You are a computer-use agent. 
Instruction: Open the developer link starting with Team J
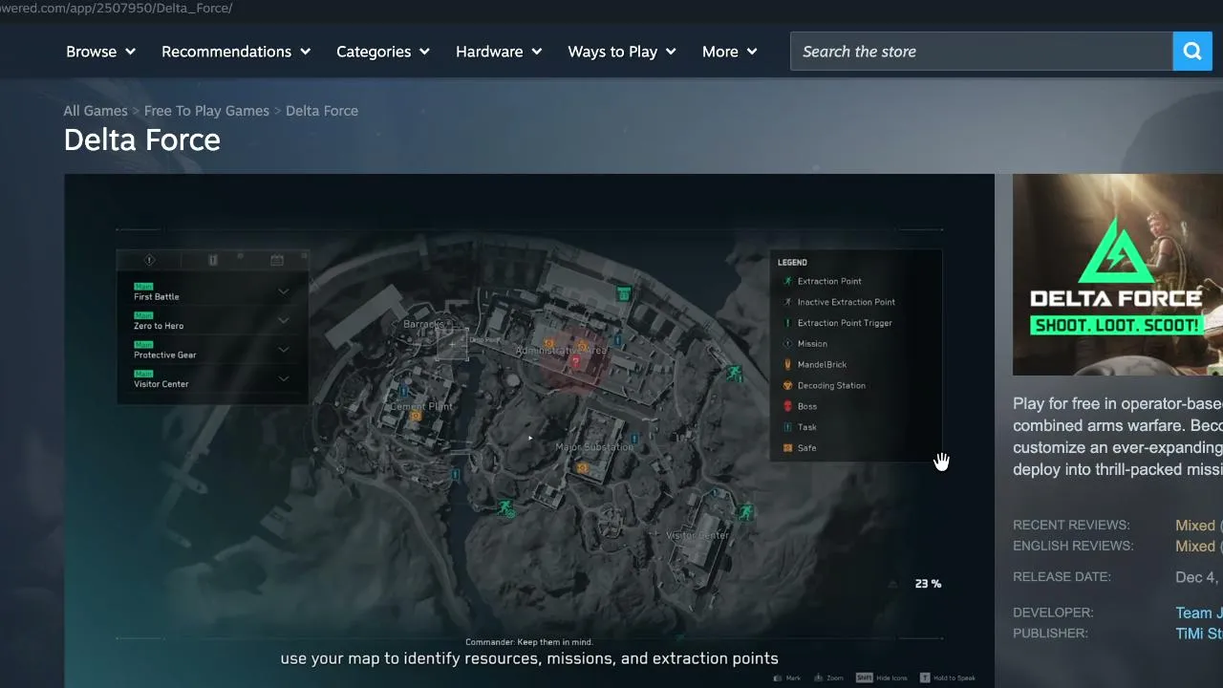pyautogui.click(x=1199, y=613)
